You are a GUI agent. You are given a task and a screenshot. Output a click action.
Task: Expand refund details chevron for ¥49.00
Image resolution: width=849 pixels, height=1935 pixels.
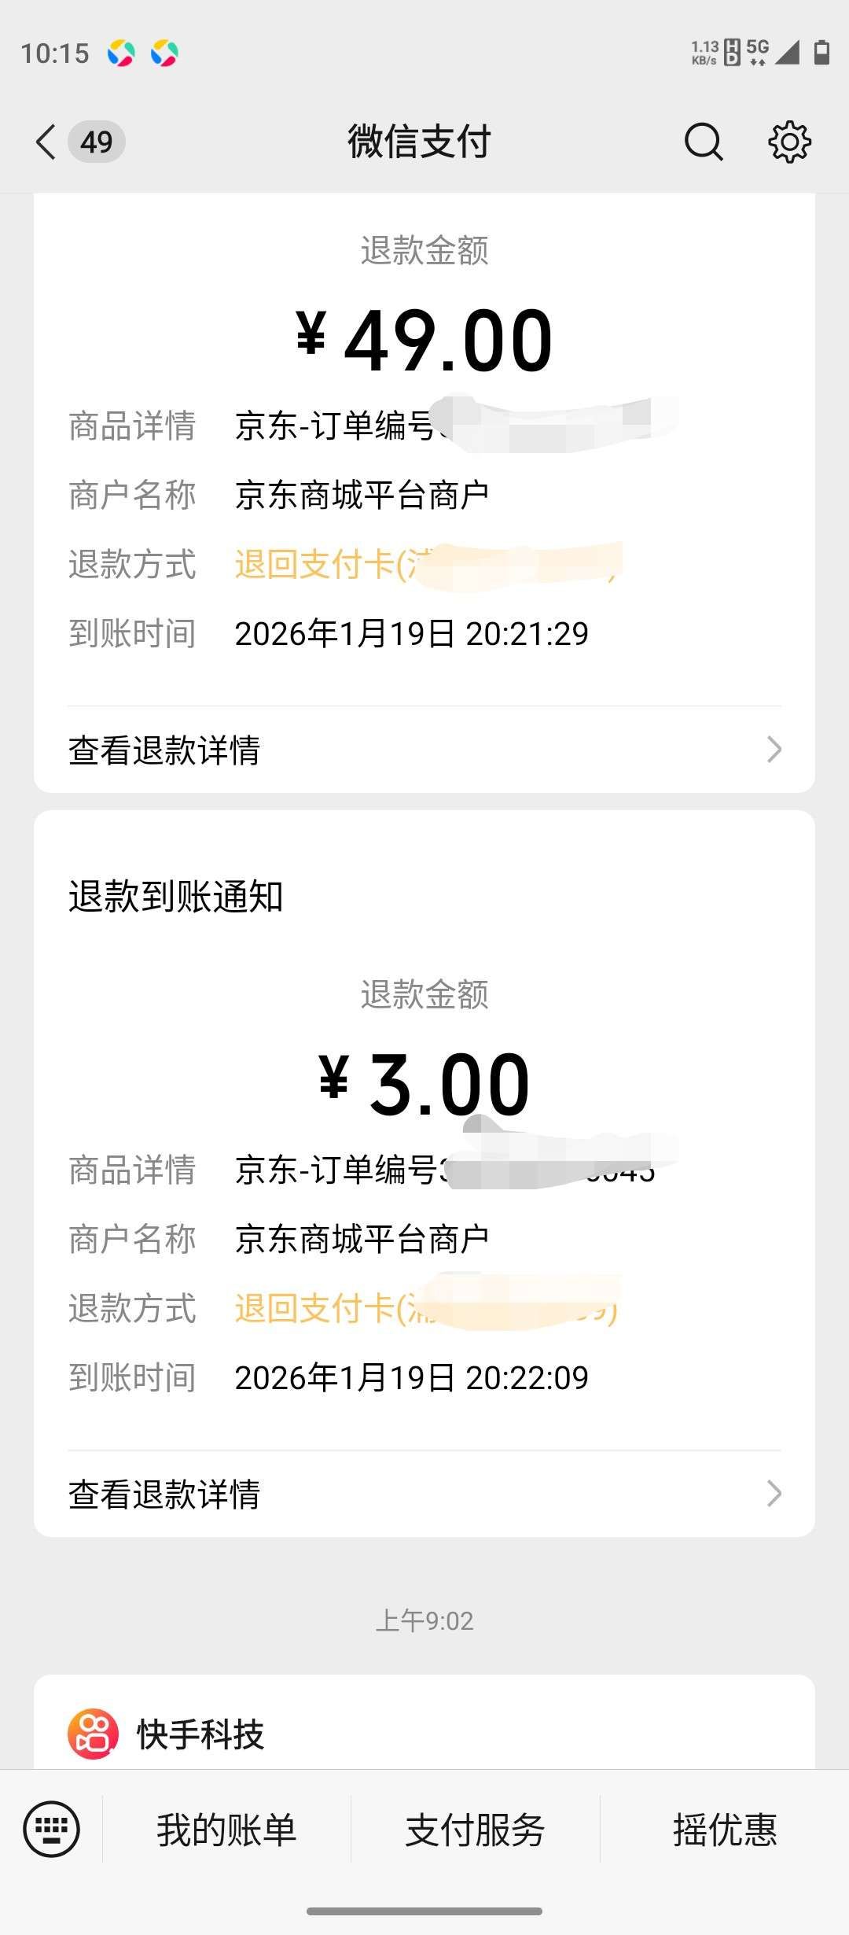click(774, 750)
